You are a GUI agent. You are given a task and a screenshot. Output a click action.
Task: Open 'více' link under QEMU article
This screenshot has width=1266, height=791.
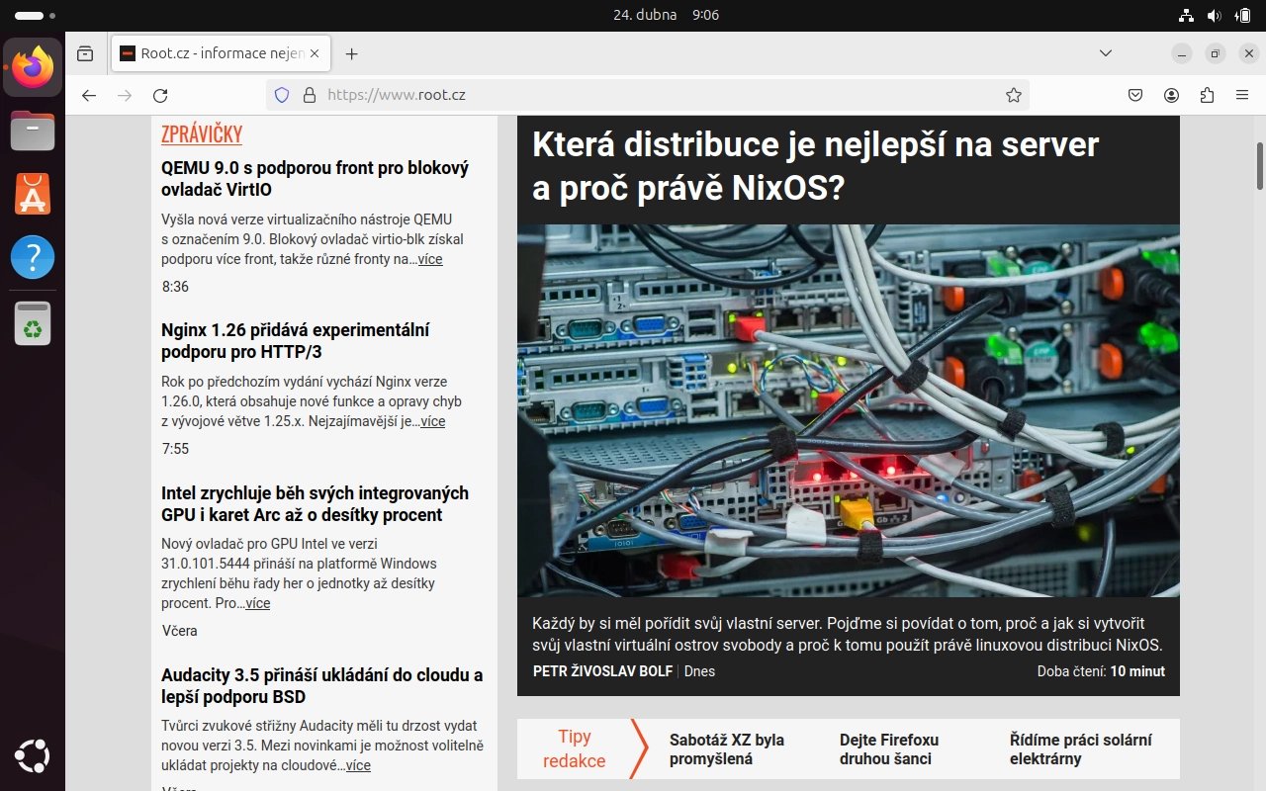pos(430,259)
